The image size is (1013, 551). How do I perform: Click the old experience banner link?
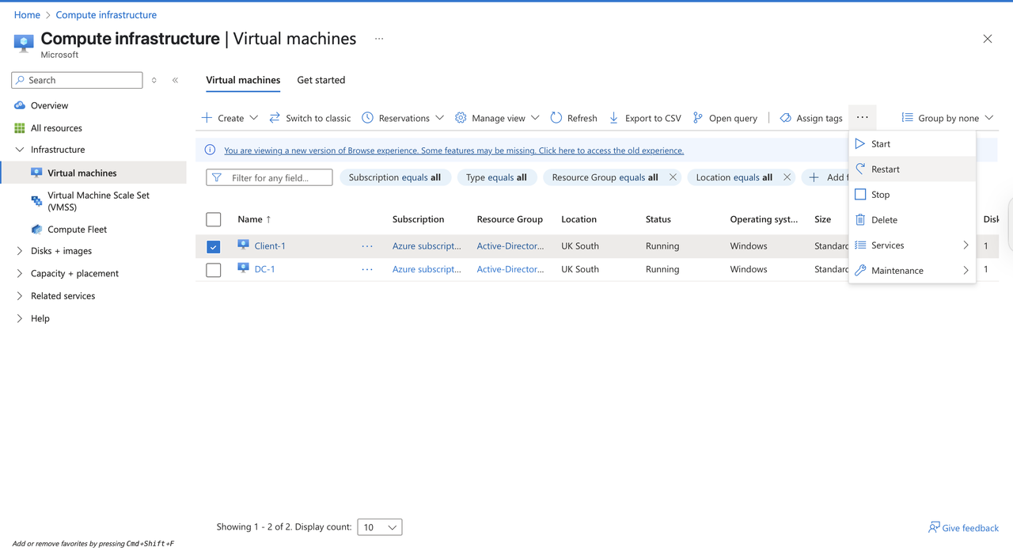(453, 150)
